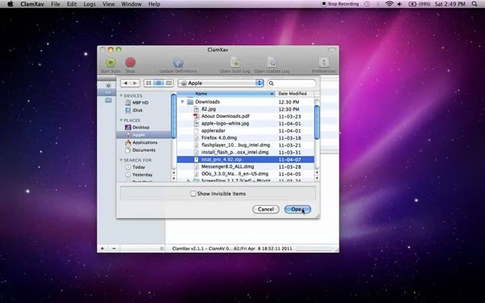
Task: Open the Window menu in menu bar
Action: [131, 4]
